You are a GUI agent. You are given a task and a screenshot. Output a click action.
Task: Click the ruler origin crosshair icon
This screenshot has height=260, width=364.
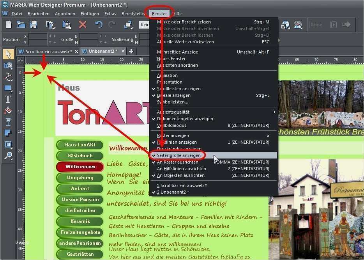[x=21, y=61]
